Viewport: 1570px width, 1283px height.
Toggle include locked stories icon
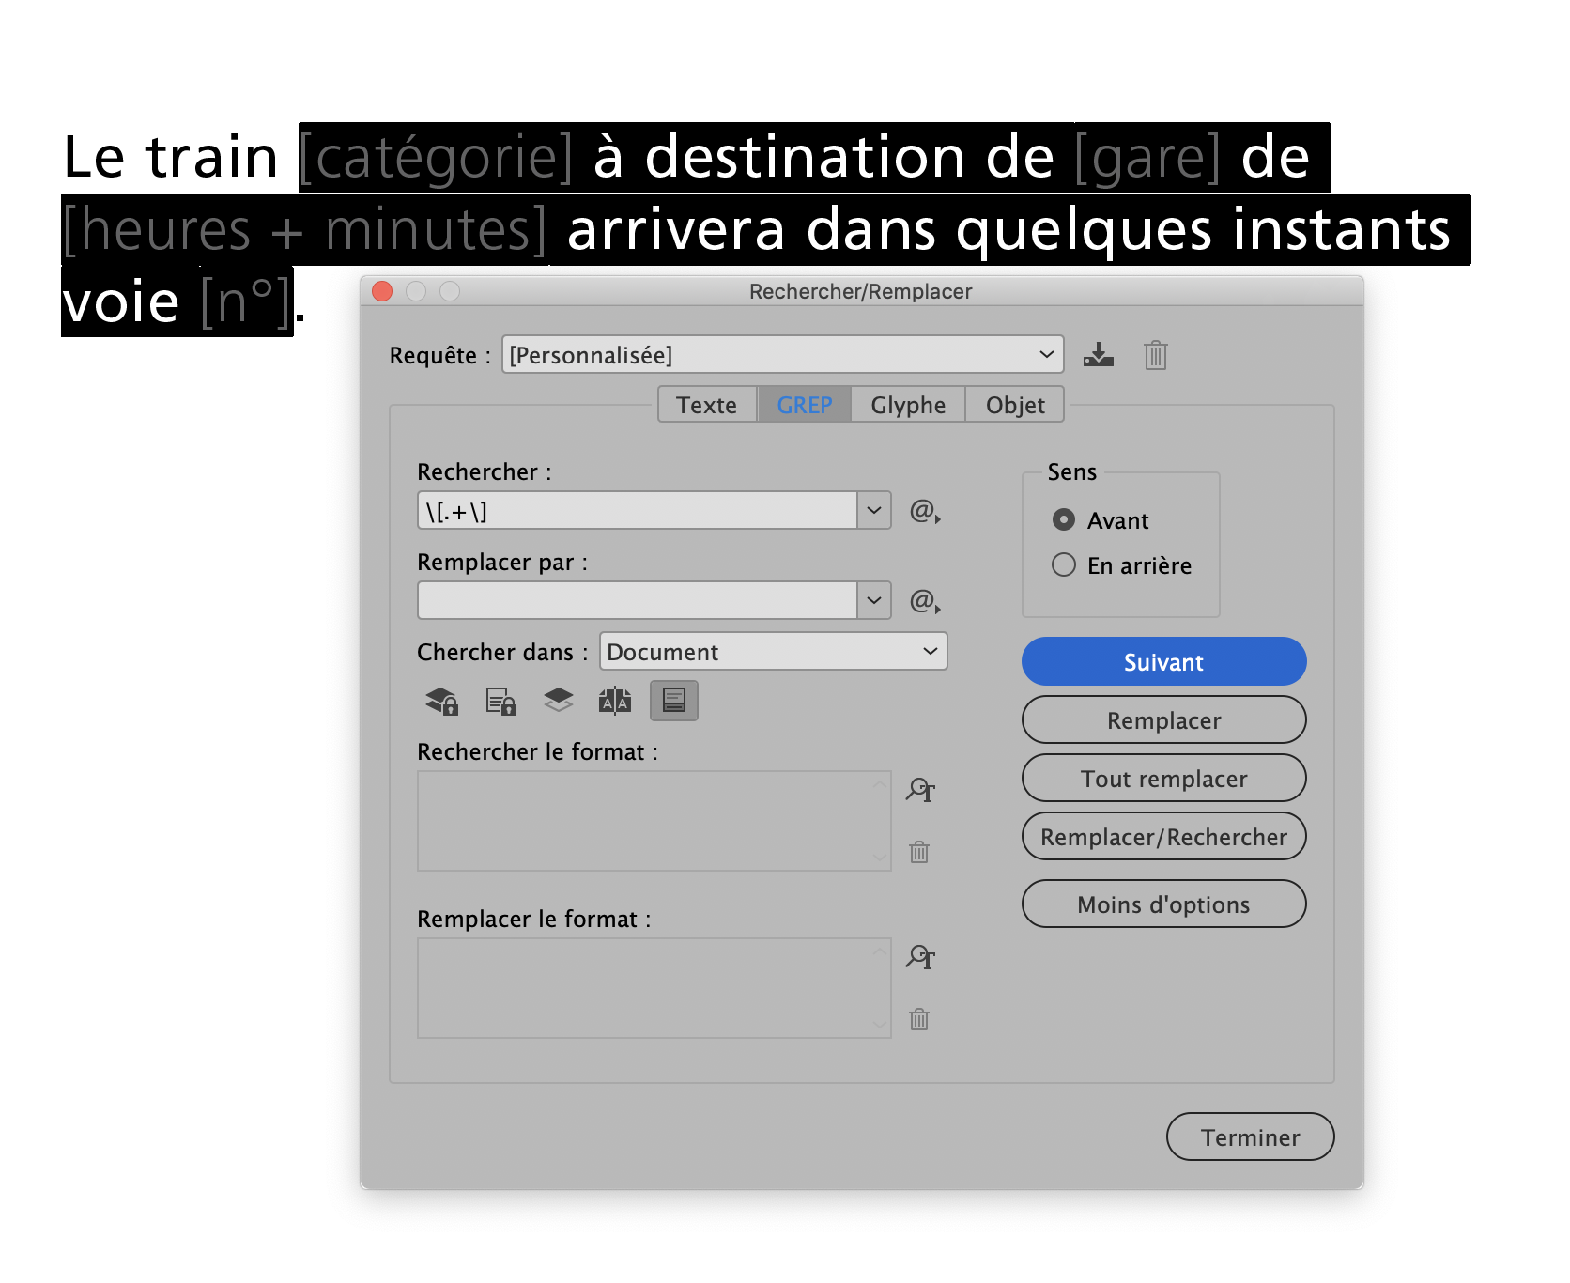pos(500,701)
